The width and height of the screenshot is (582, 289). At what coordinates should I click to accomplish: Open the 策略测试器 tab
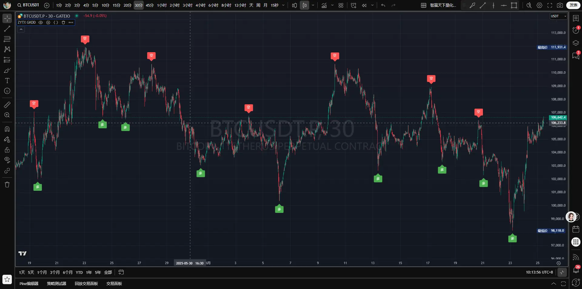coord(56,284)
